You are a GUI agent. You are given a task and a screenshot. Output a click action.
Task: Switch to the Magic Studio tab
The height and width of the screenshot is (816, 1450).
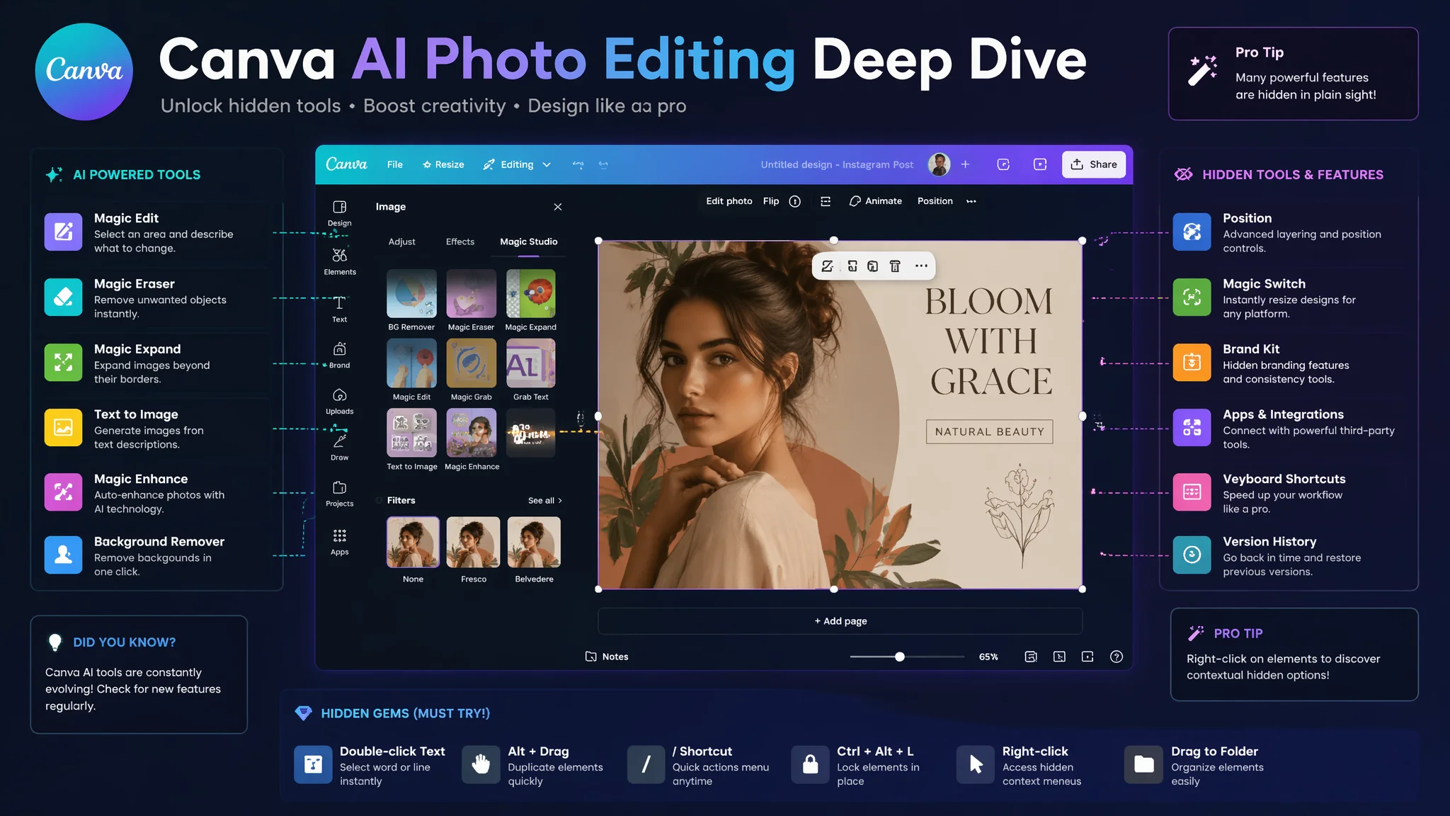point(529,242)
